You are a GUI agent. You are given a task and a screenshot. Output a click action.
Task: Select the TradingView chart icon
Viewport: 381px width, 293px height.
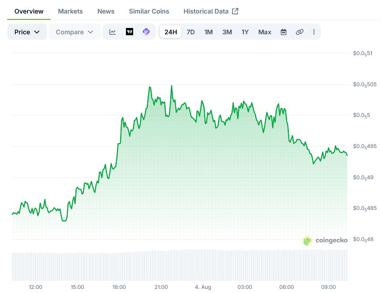(x=130, y=32)
